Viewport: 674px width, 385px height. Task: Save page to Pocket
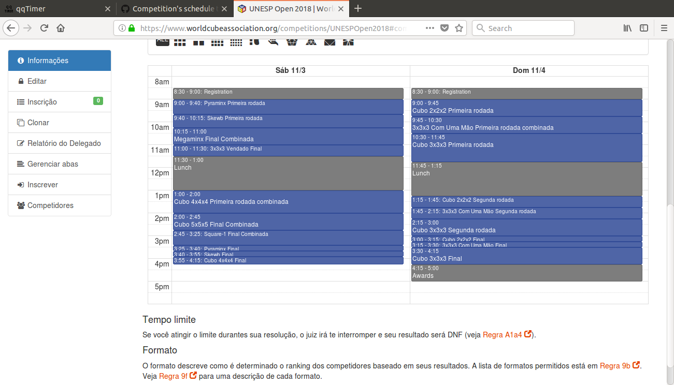coord(444,28)
